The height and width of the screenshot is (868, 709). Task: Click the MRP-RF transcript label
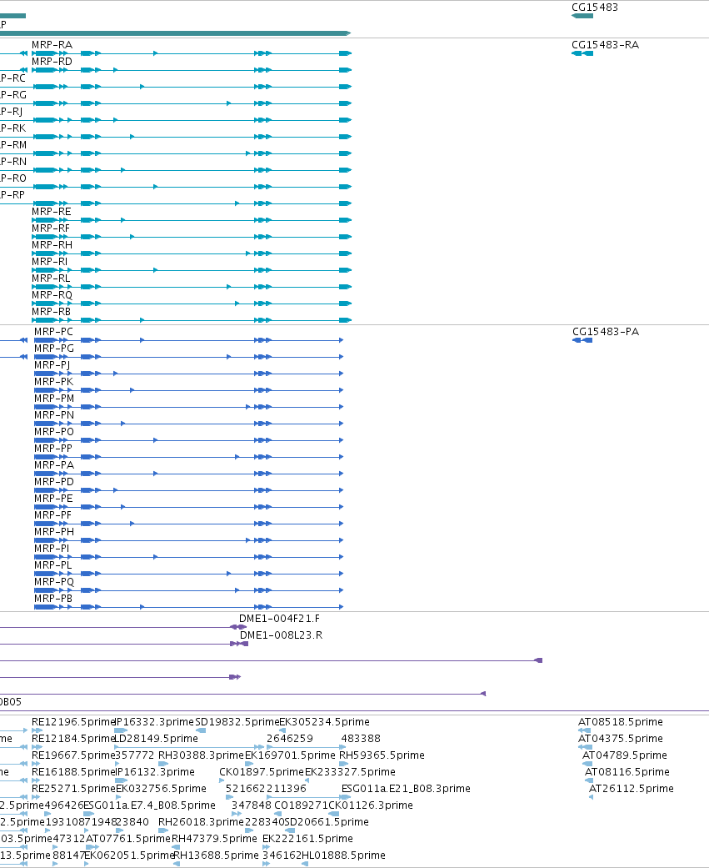pyautogui.click(x=51, y=228)
